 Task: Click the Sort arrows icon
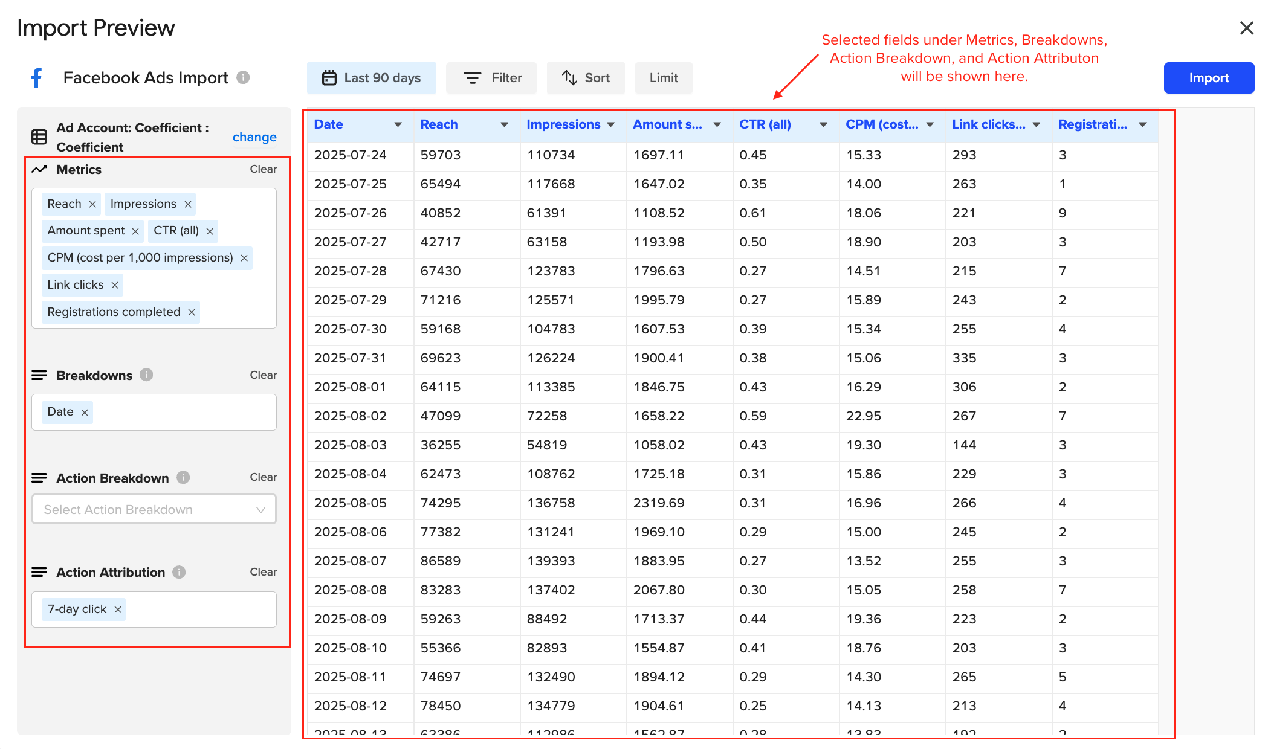tap(569, 77)
